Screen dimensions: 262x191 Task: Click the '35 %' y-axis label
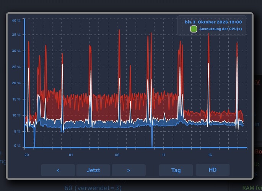click(16, 35)
